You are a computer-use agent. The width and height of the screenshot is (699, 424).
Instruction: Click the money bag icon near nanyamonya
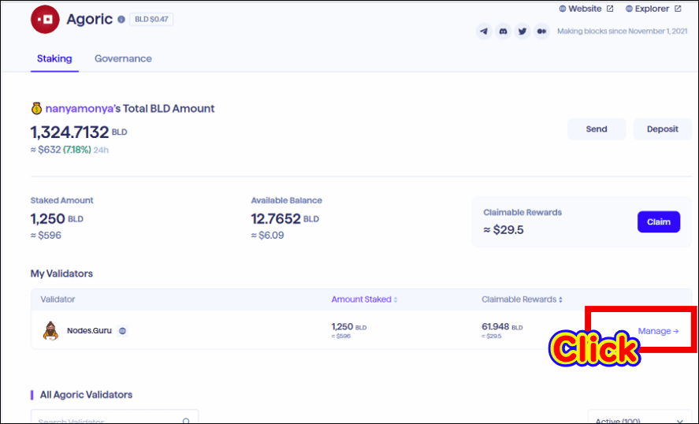tap(36, 108)
